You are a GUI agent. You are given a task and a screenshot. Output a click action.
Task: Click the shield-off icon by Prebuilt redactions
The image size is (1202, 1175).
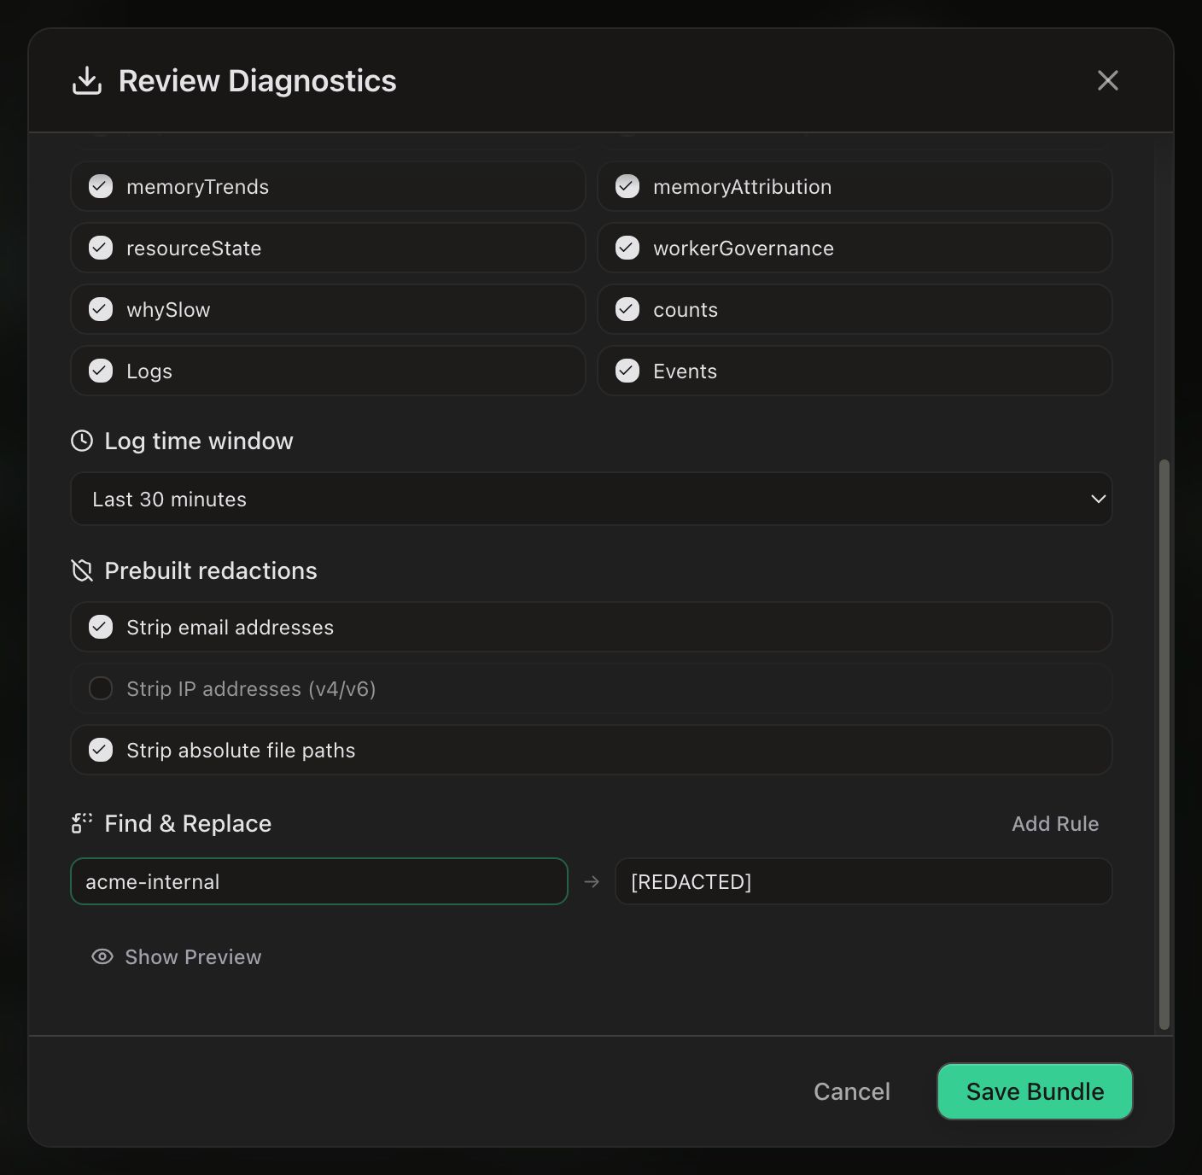click(82, 570)
